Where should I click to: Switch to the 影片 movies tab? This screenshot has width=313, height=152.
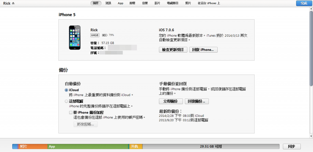tap(157, 3)
